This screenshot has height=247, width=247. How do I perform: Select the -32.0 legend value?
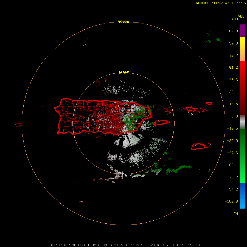pos(232,141)
